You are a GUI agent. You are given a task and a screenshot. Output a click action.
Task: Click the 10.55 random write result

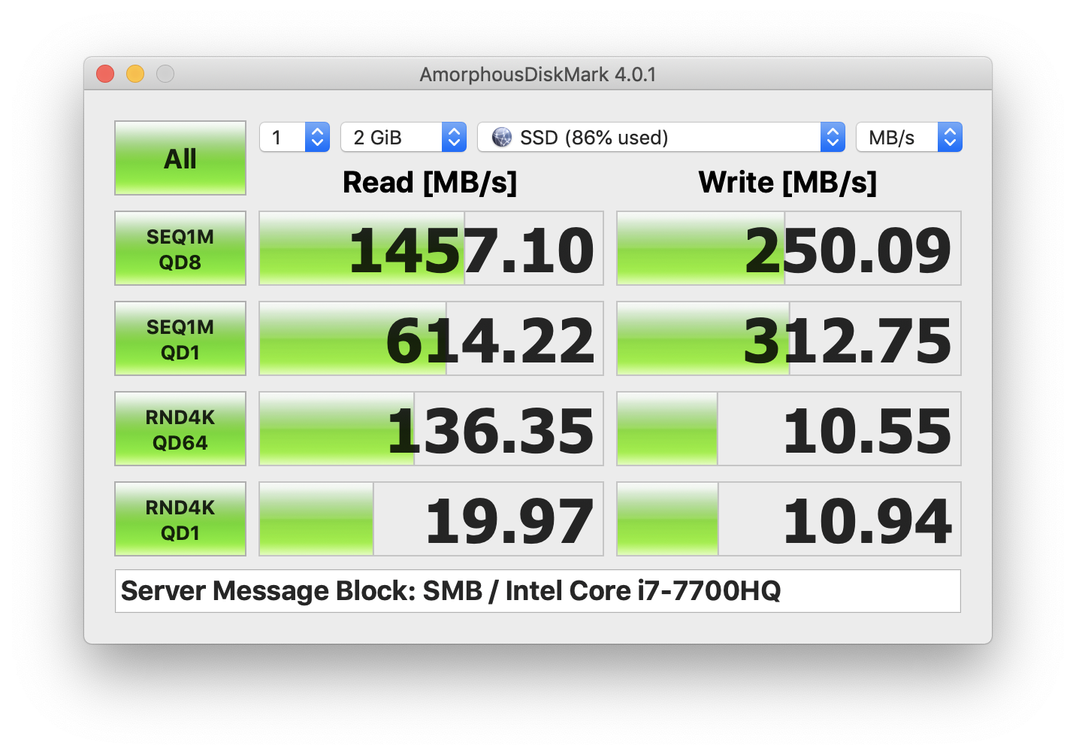point(789,429)
